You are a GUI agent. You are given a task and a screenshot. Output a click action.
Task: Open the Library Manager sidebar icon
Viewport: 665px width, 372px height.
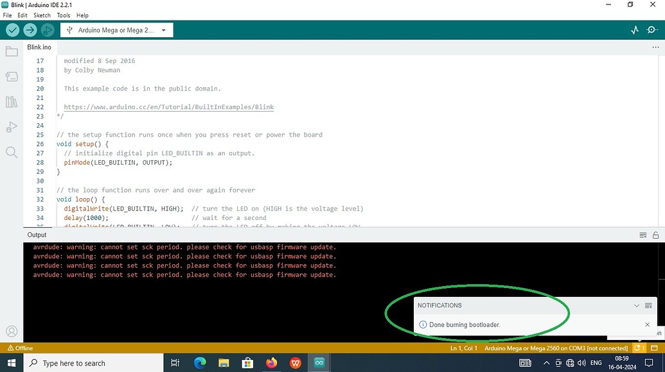12,102
